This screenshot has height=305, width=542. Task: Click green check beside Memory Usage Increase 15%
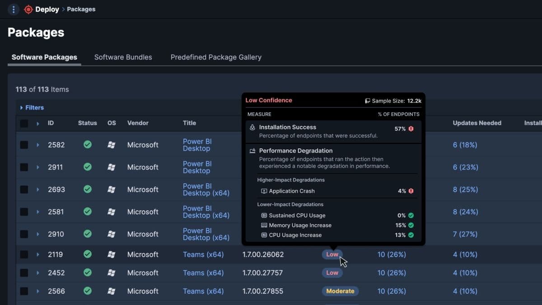[411, 225]
